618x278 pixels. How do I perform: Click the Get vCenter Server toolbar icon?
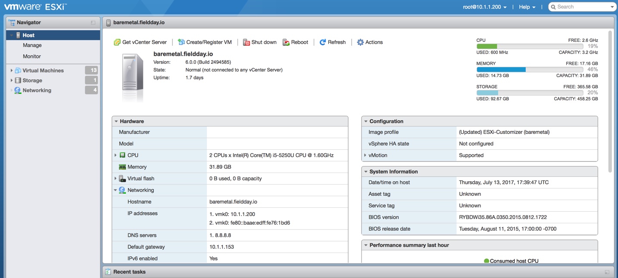coord(117,42)
